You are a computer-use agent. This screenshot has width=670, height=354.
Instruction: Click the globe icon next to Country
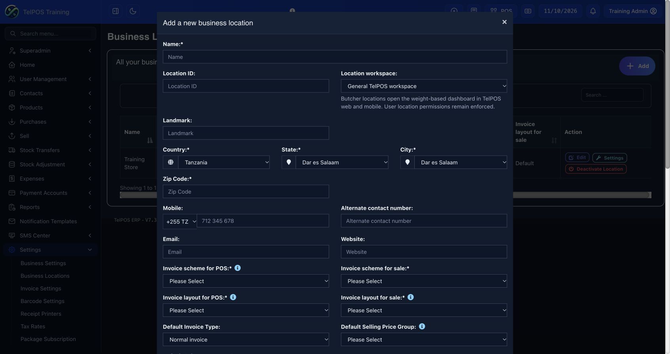click(x=171, y=162)
